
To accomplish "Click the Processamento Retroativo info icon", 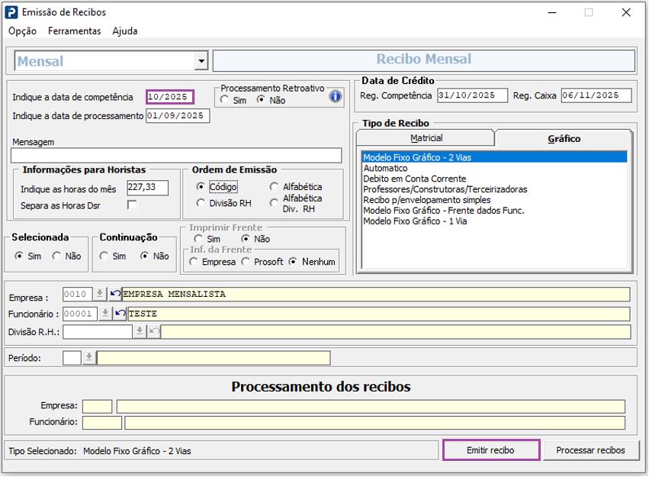I will [x=335, y=97].
